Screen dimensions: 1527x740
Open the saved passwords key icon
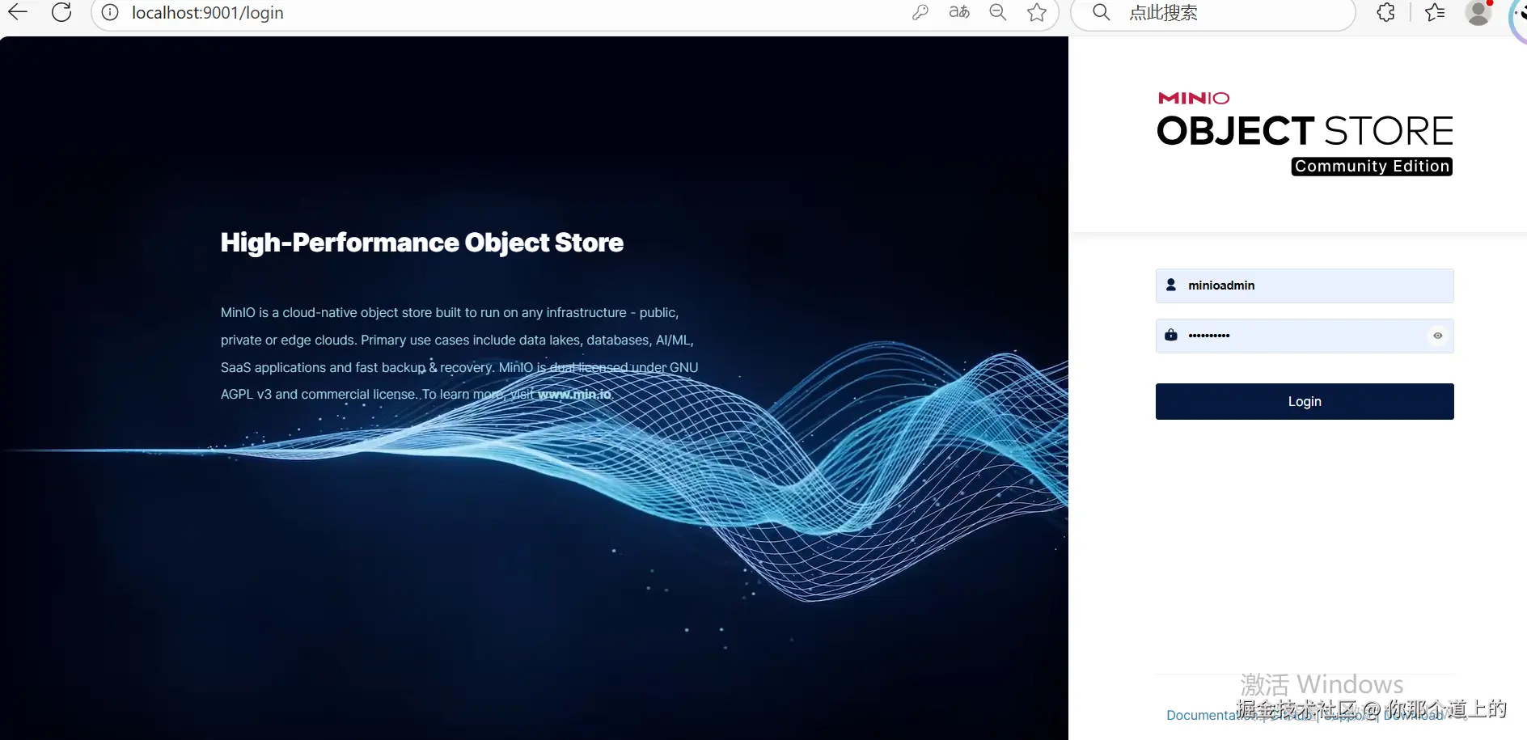(920, 12)
